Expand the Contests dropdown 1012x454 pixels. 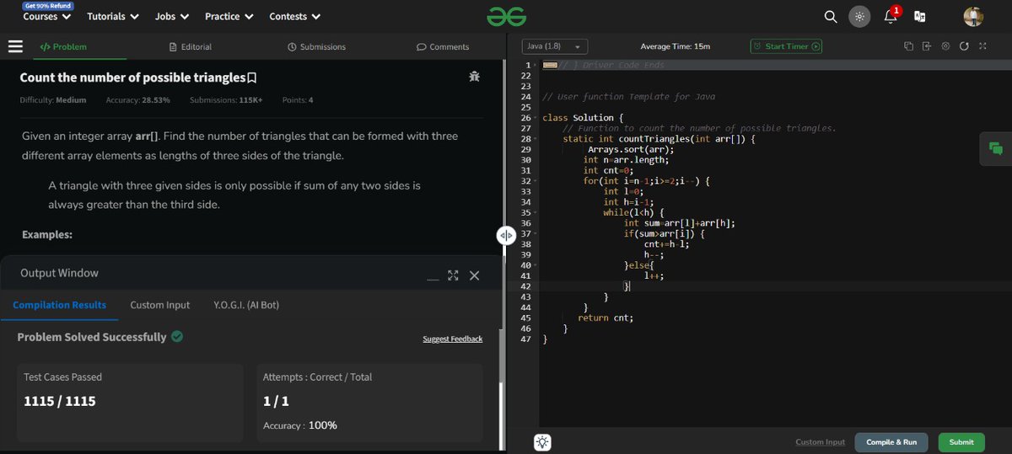294,16
